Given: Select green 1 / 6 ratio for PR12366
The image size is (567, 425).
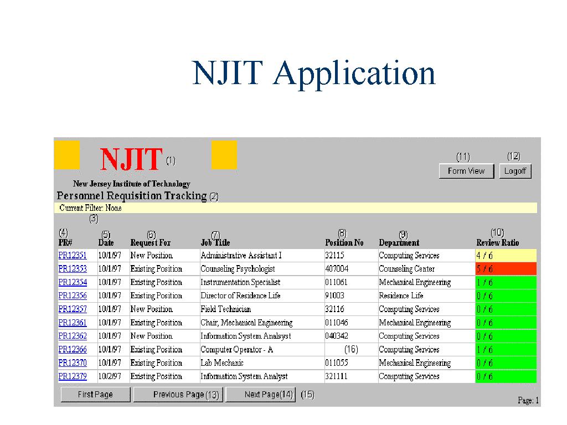Looking at the screenshot, I should pos(506,350).
